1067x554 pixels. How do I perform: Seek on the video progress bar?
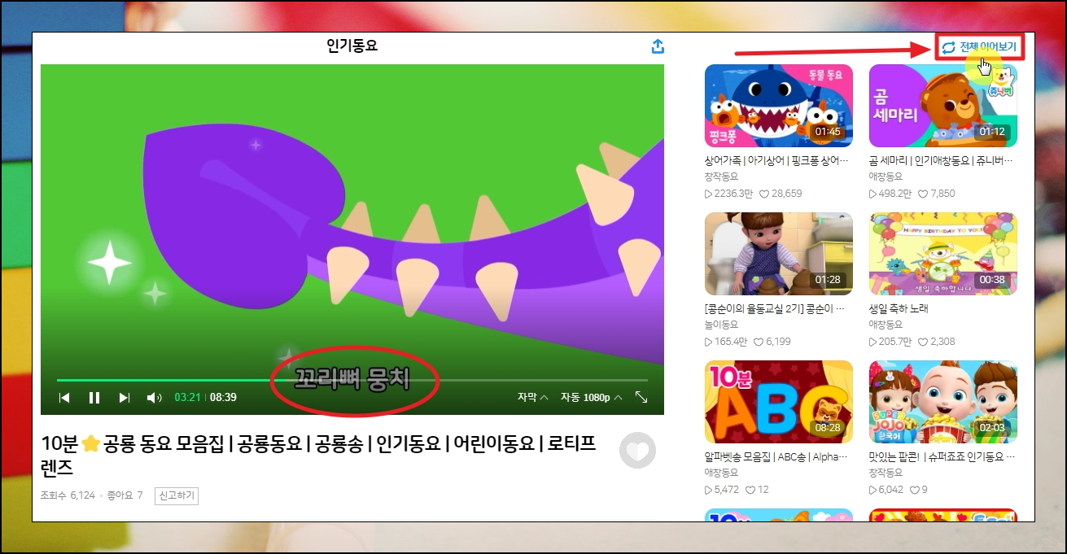[x=352, y=380]
